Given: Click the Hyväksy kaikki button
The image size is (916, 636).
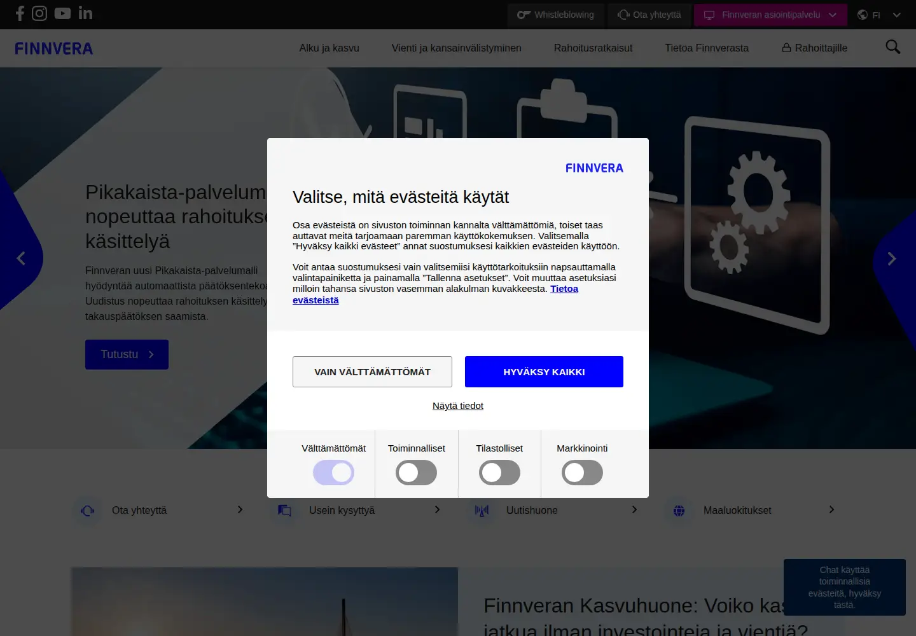Looking at the screenshot, I should click(x=544, y=371).
